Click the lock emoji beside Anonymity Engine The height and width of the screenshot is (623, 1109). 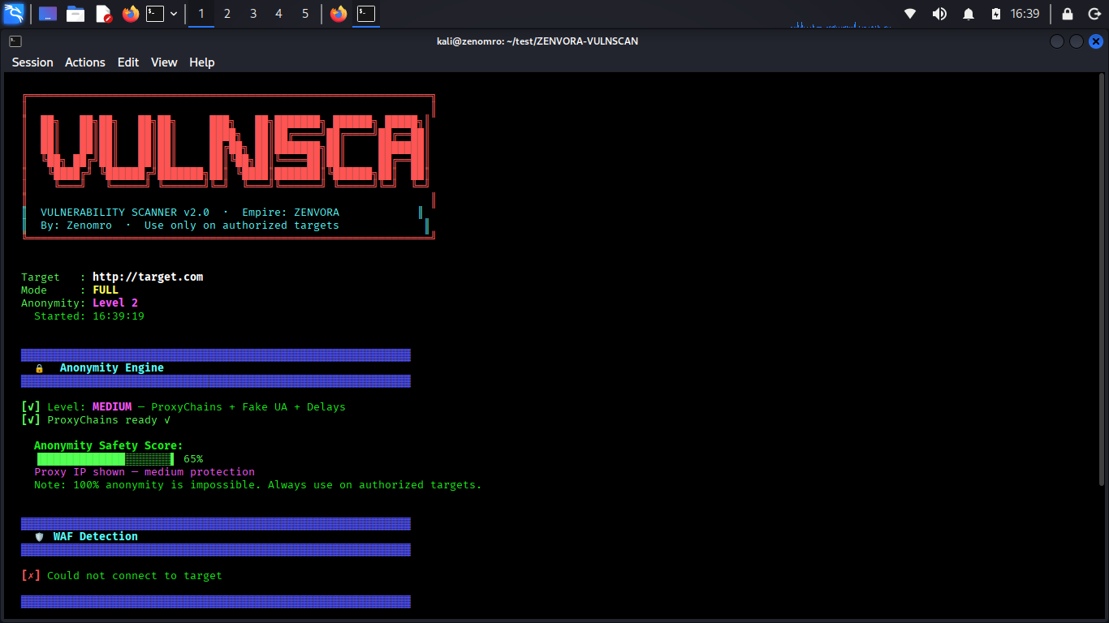click(x=39, y=368)
